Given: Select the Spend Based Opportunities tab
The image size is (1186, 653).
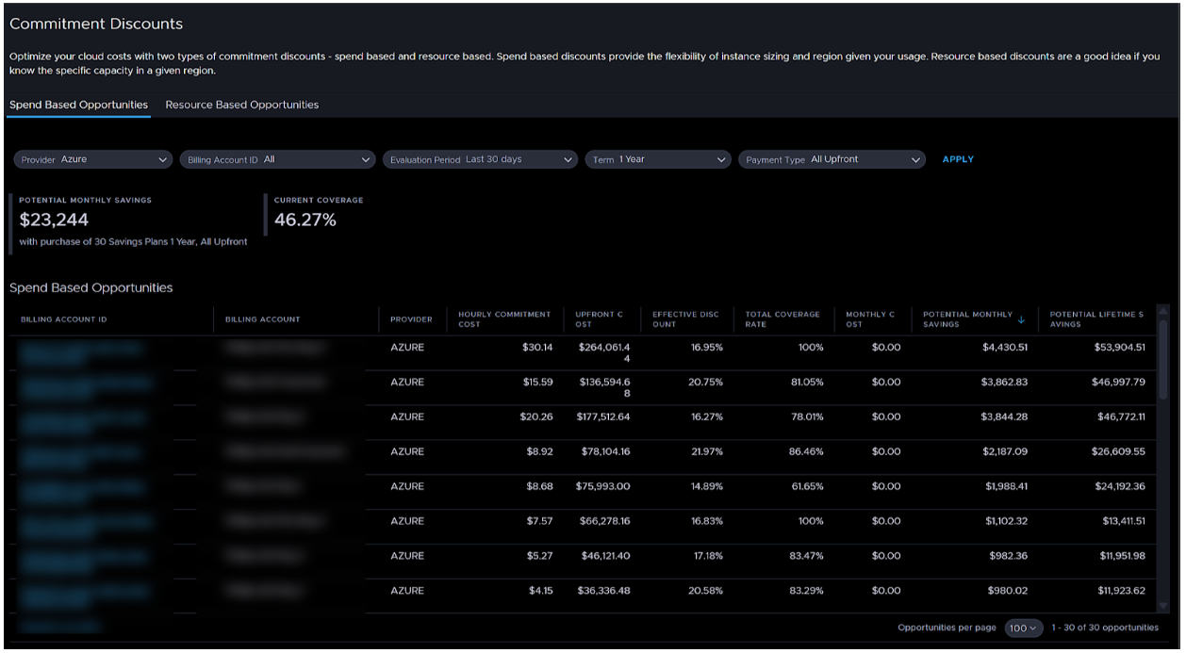Looking at the screenshot, I should [78, 105].
